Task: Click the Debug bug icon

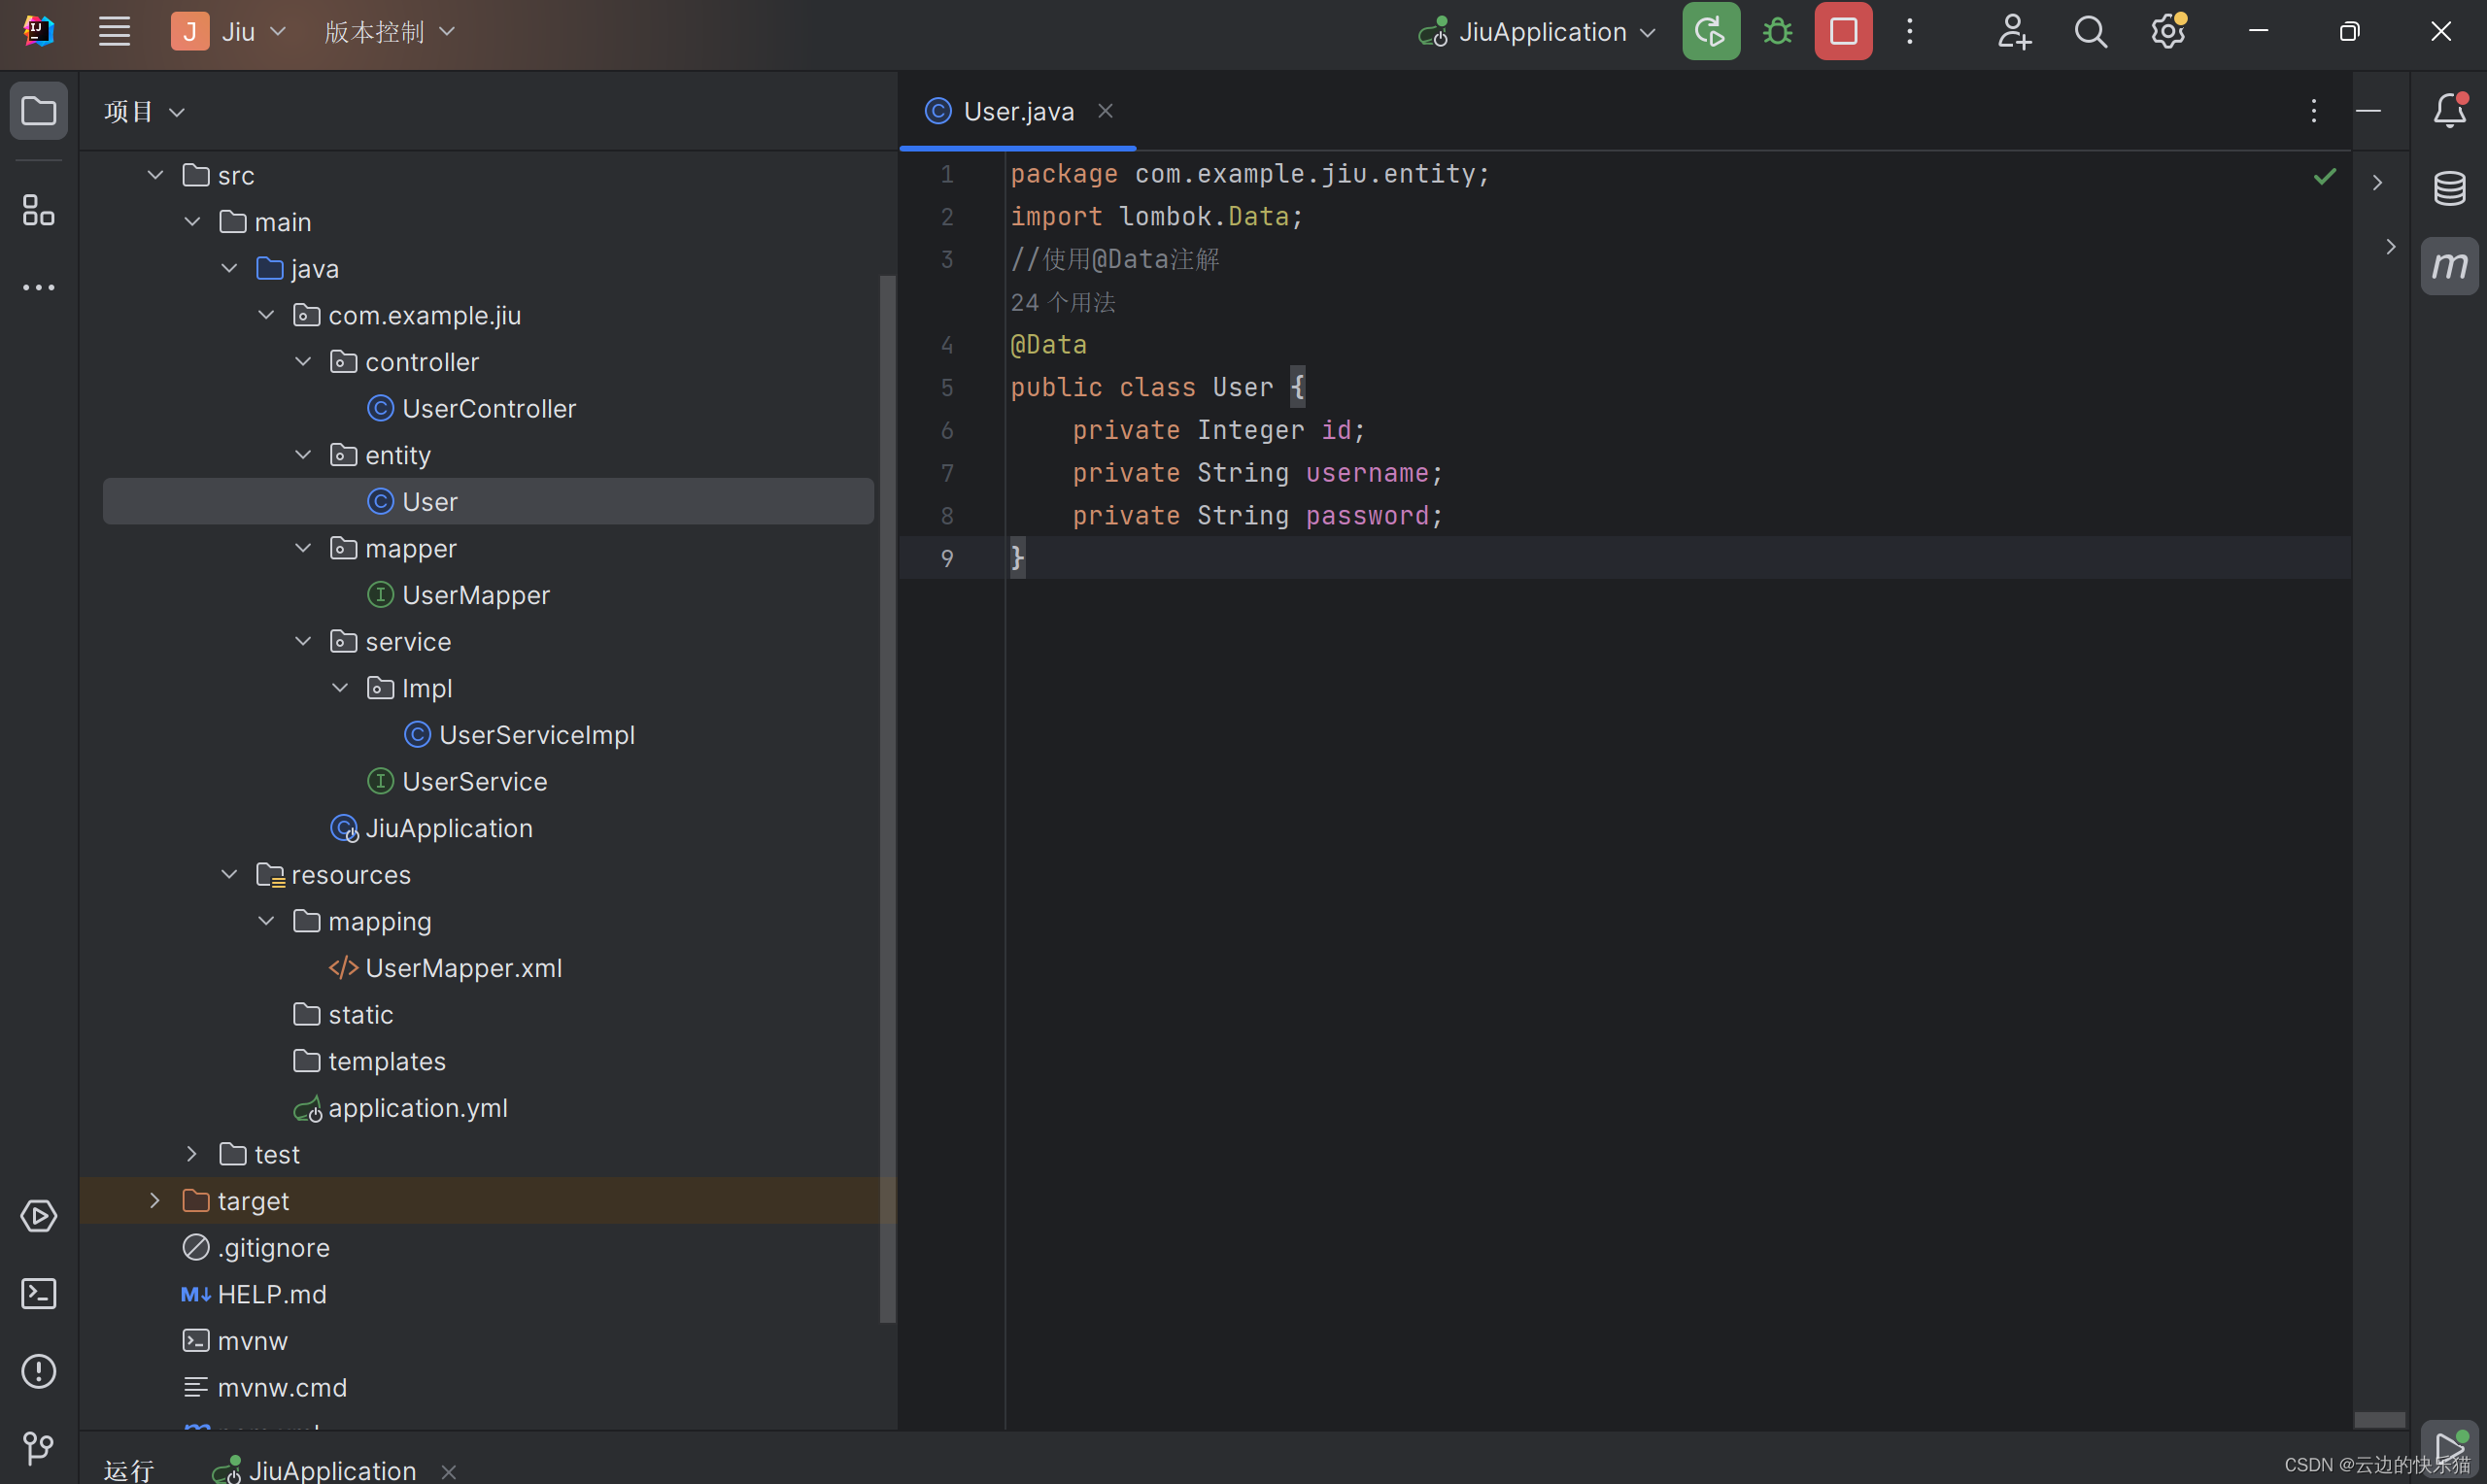Action: (x=1777, y=32)
